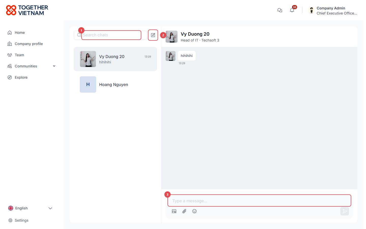366x229 pixels.
Task: Click the Together Vietnam logo
Action: tap(27, 10)
